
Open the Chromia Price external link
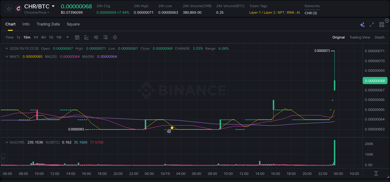(35, 12)
